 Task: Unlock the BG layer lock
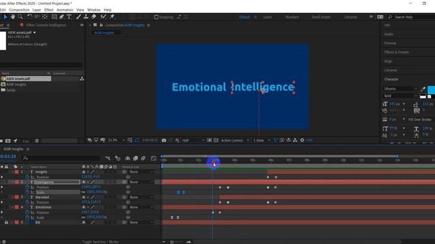(6, 222)
